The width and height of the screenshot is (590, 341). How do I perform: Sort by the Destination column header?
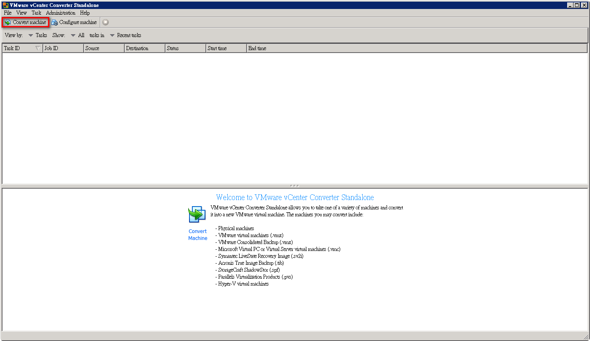tap(145, 48)
